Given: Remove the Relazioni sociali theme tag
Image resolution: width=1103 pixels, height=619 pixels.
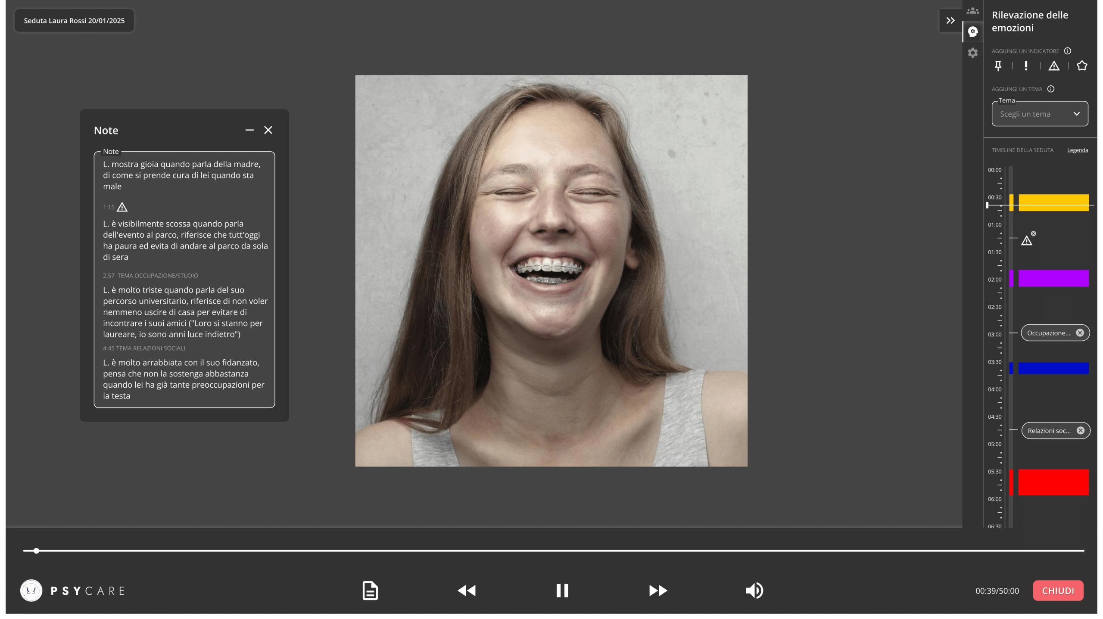Looking at the screenshot, I should tap(1081, 430).
